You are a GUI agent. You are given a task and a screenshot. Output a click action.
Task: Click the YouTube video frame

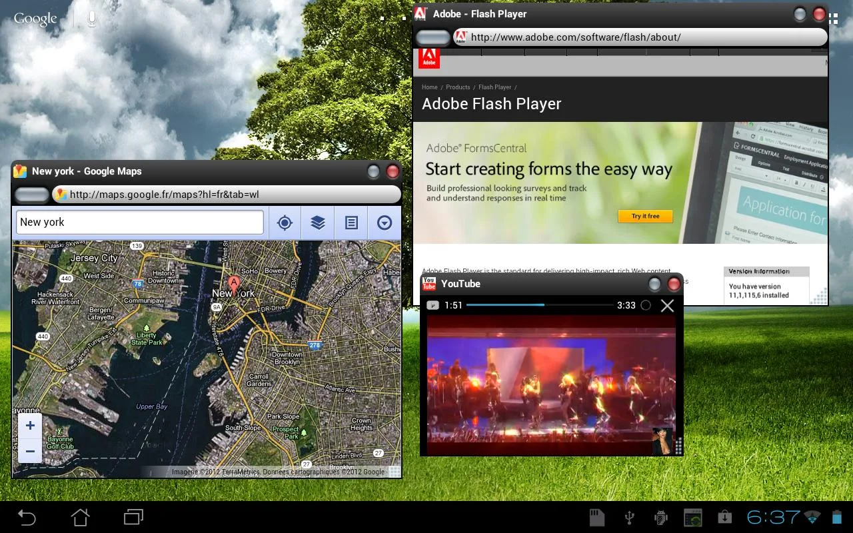(551, 385)
